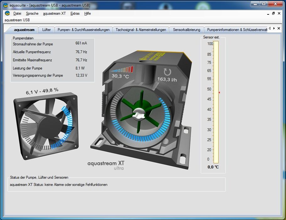This screenshot has width=286, height=220.
Task: Click the Stromaufnahme der Pumpe label
Action: coord(33,44)
